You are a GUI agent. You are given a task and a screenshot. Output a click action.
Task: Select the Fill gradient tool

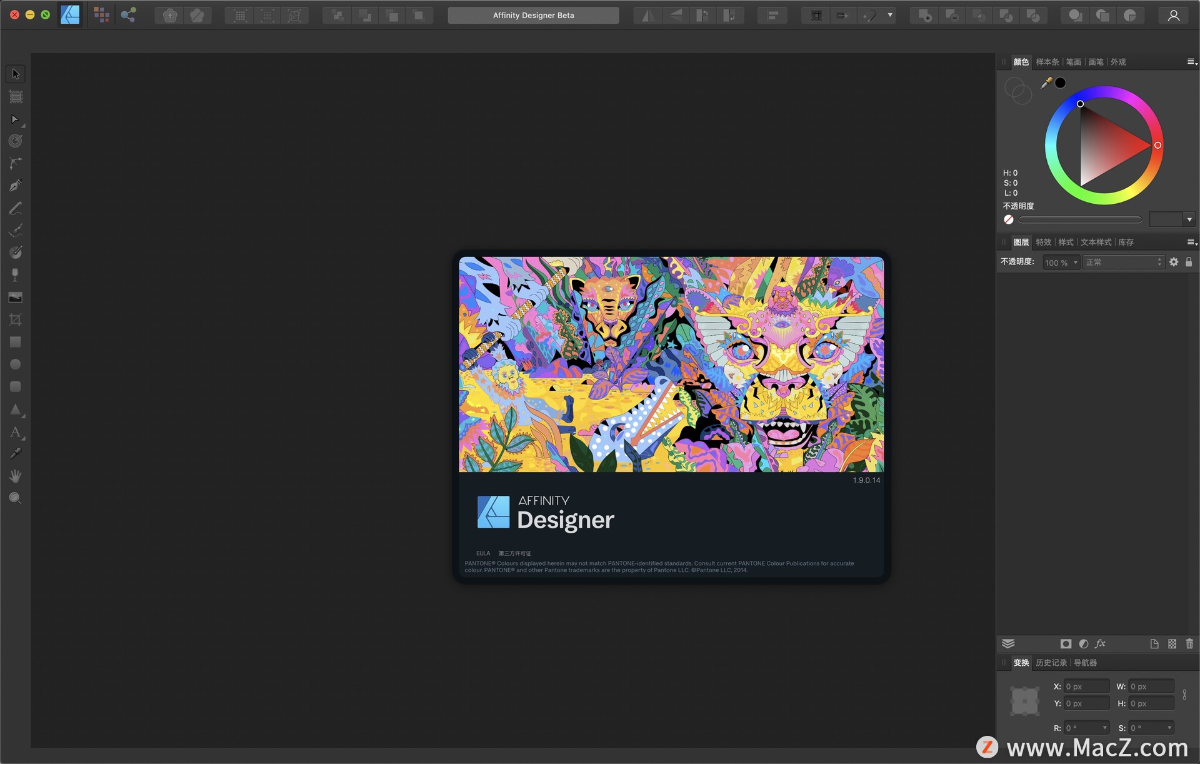(x=16, y=253)
